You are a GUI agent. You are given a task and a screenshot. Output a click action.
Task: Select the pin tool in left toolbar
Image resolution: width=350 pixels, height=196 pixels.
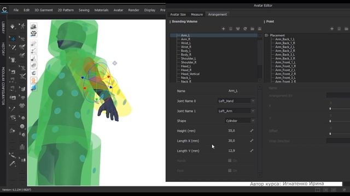tap(12, 109)
